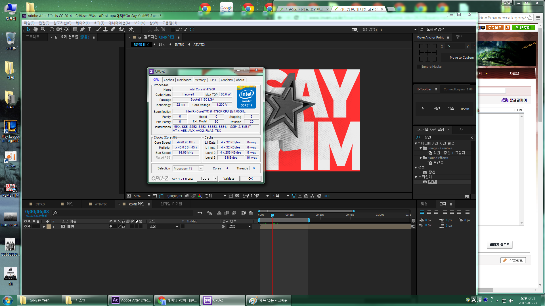Take snapshot with camera icon in viewer

[187, 196]
